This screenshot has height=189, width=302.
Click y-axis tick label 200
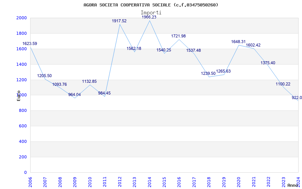pos(23,157)
